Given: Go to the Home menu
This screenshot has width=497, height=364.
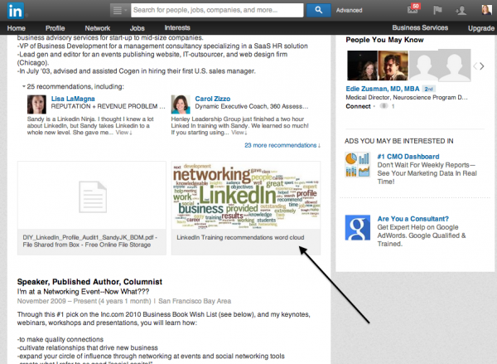Looking at the screenshot, I should pyautogui.click(x=17, y=28).
